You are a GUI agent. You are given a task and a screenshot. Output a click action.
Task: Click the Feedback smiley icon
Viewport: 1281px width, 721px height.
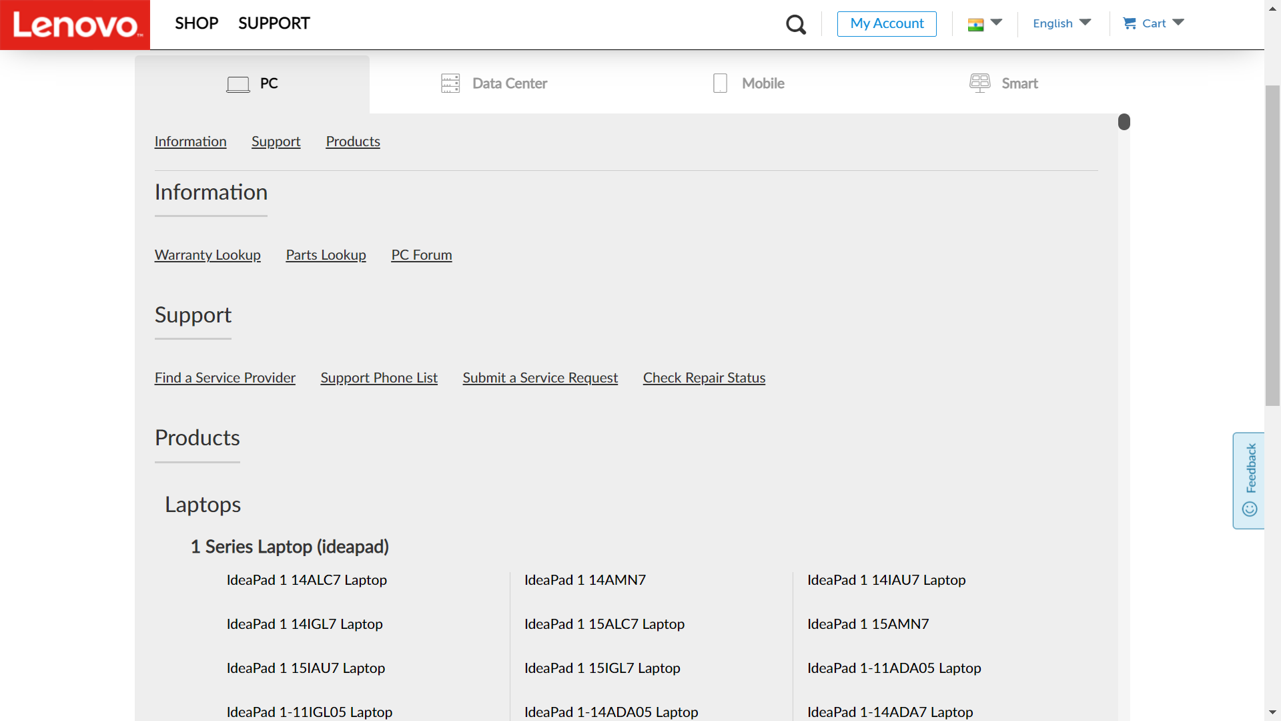coord(1250,509)
